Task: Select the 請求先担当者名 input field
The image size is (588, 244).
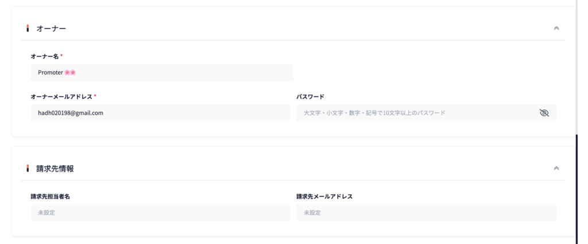Action: pos(160,212)
